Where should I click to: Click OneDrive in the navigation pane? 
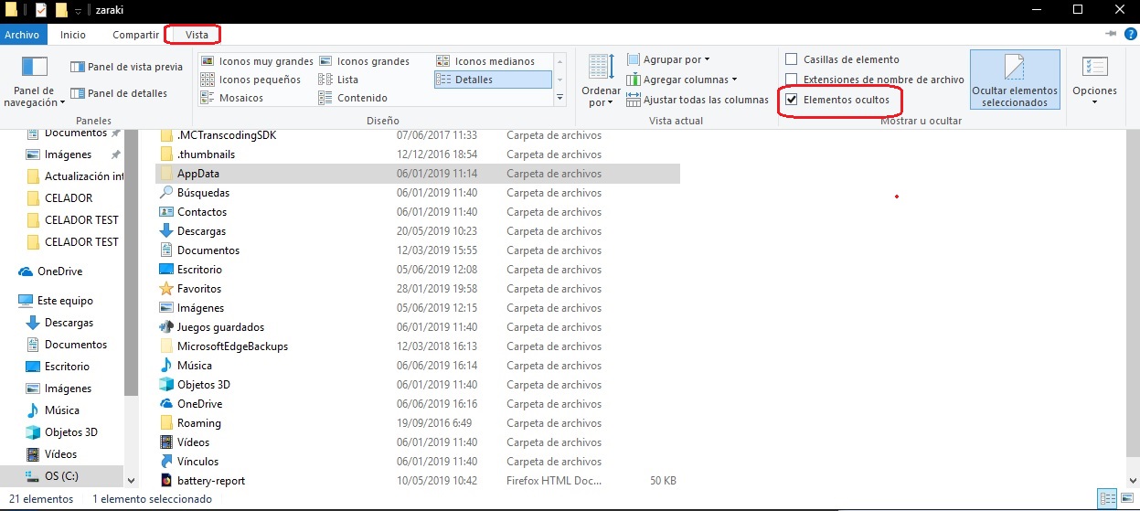click(x=59, y=271)
